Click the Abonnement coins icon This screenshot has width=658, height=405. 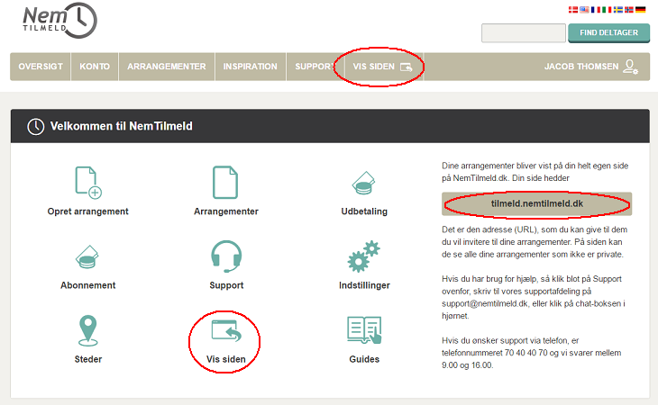click(x=87, y=256)
